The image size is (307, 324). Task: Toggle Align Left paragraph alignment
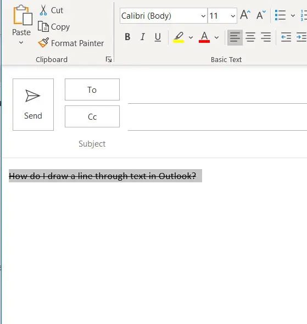coord(235,37)
